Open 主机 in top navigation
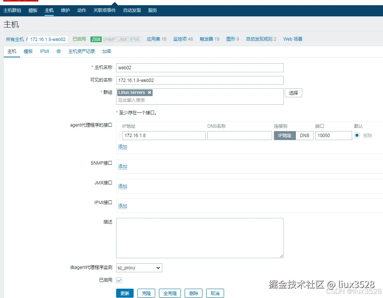The image size is (383, 298). 49,10
